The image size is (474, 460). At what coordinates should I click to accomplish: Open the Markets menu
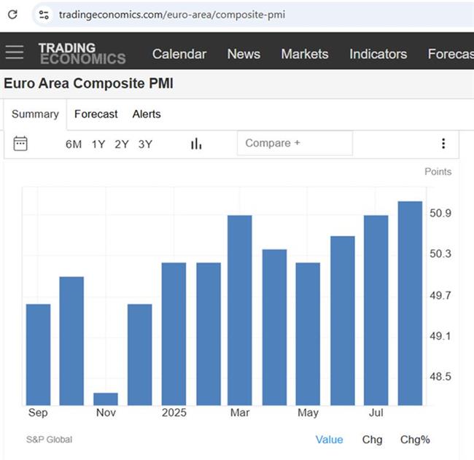pyautogui.click(x=305, y=54)
